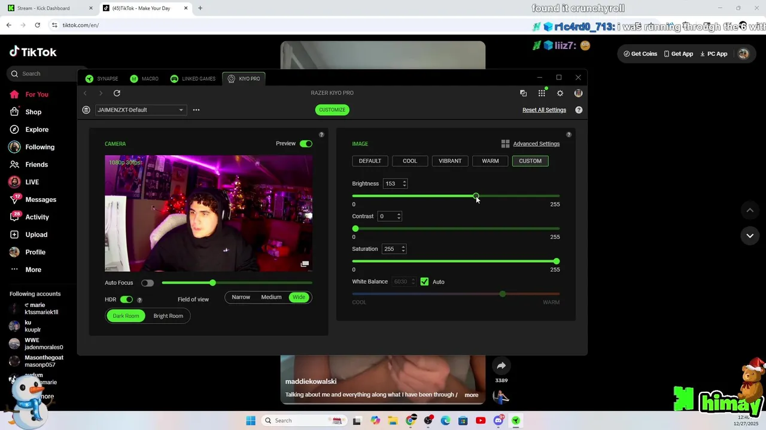Click the Brightness slider handle
This screenshot has height=430, width=766.
point(476,196)
